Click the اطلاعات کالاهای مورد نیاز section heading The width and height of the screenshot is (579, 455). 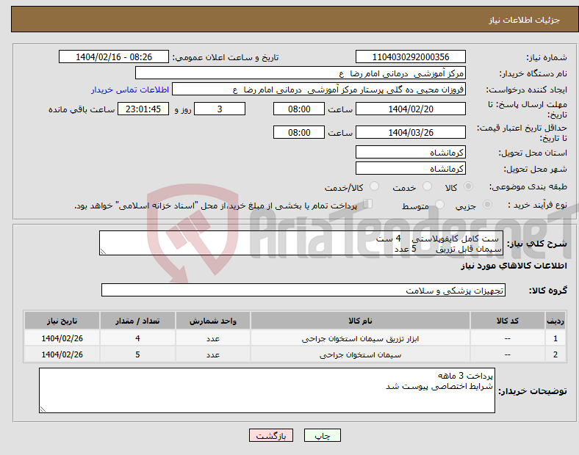tap(514, 266)
